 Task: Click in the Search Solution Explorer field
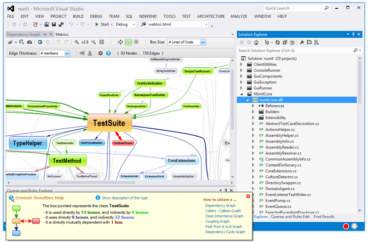tap(295, 51)
